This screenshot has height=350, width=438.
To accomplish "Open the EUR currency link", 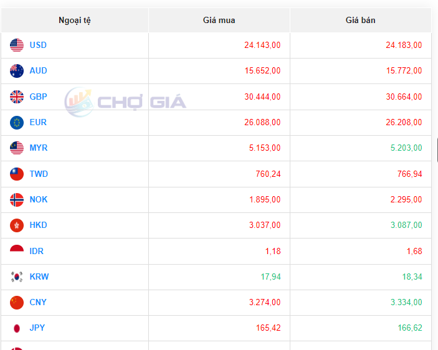I will click(38, 122).
